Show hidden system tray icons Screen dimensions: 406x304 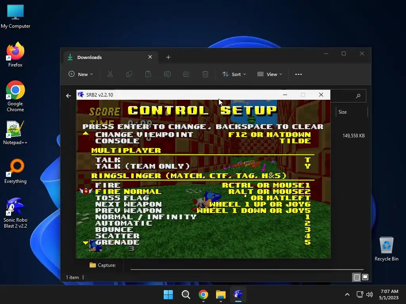pos(347,294)
